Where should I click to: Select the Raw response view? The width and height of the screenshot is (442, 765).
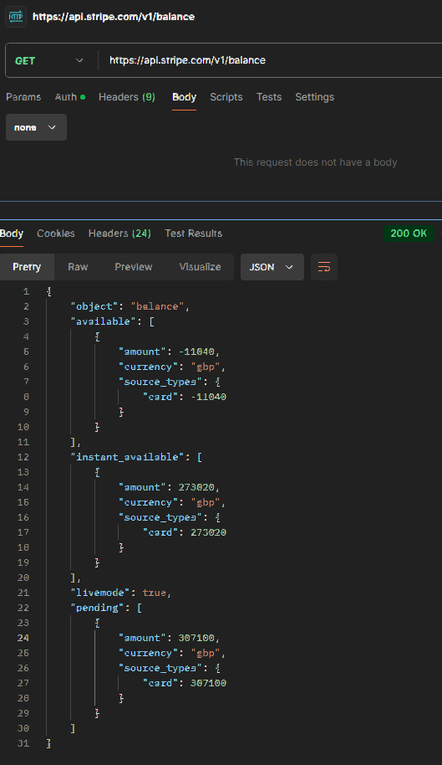tap(78, 267)
